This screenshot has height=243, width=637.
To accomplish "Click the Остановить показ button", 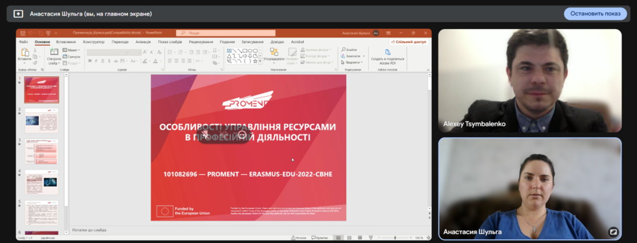I will pos(595,13).
